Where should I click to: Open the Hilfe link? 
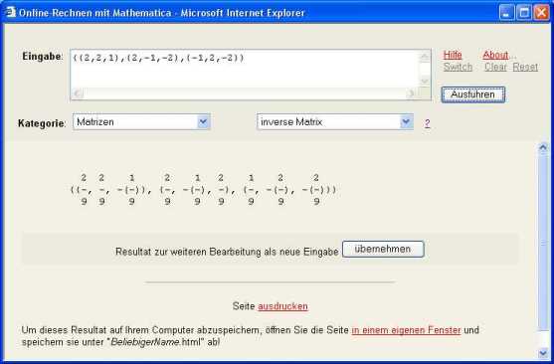tap(453, 55)
